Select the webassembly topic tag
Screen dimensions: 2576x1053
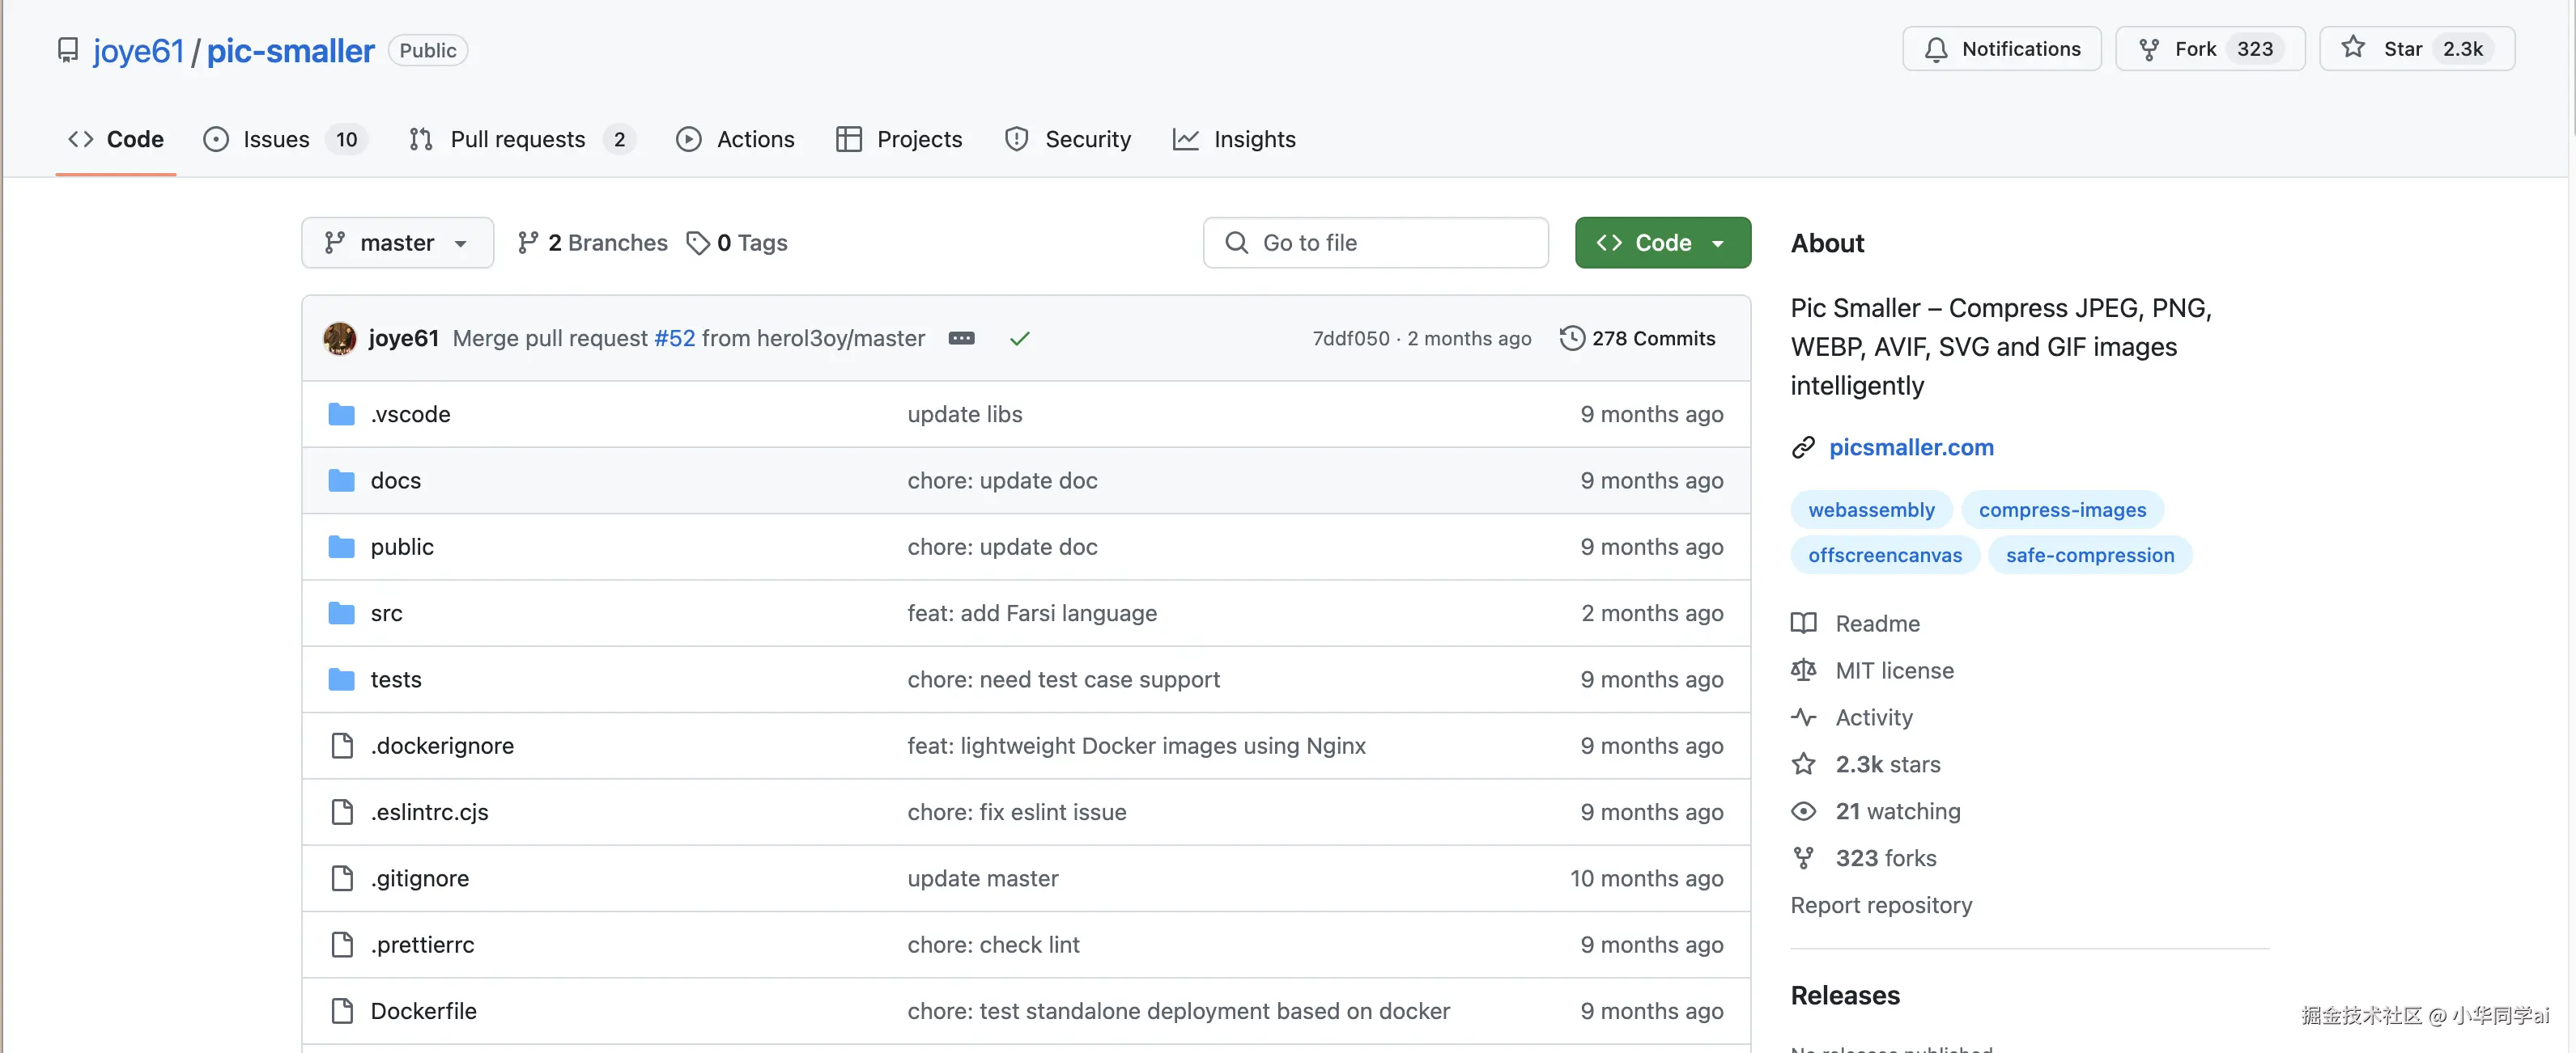[1870, 510]
